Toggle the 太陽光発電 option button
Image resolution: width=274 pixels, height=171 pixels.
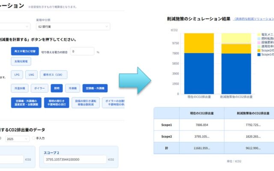[x=21, y=62]
